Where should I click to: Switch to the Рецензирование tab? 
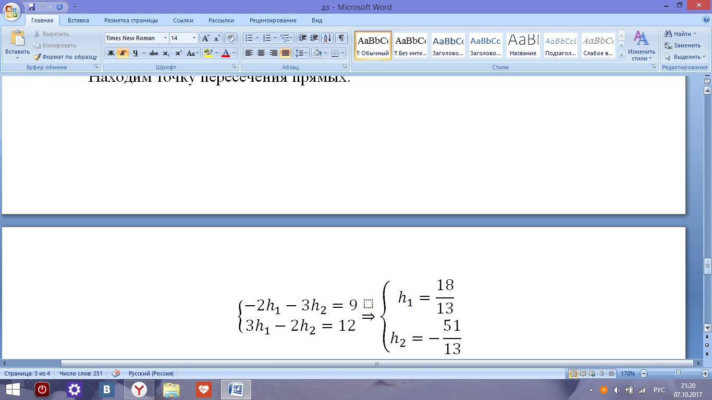273,20
